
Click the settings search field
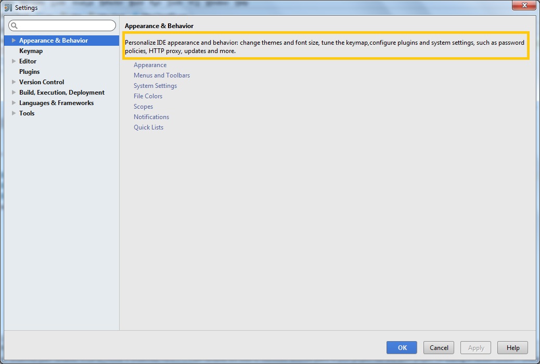tap(62, 25)
